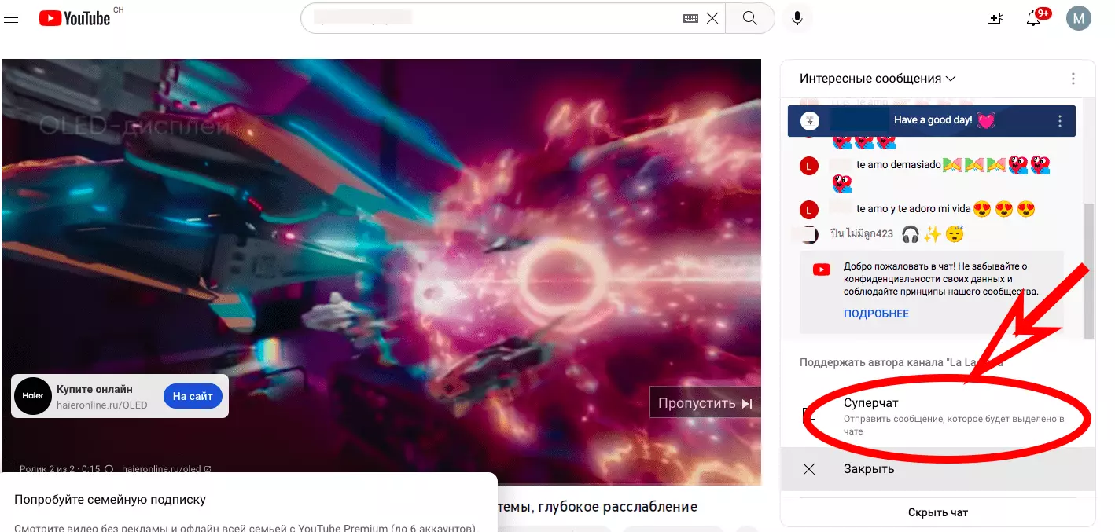
Task: Click Попробуйте семейную подписку popup heading
Action: click(x=110, y=499)
